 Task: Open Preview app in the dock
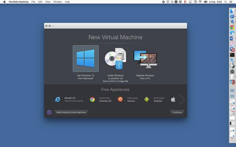tap(232, 22)
